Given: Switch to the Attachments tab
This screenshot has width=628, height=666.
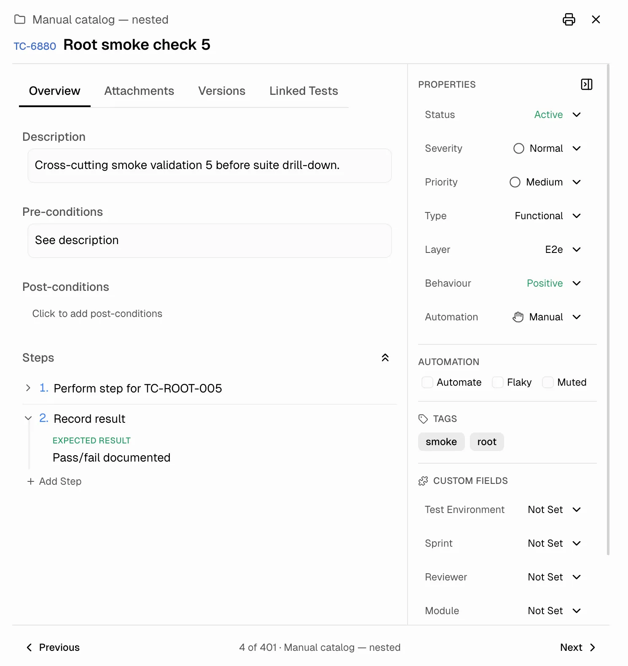Looking at the screenshot, I should pyautogui.click(x=139, y=91).
